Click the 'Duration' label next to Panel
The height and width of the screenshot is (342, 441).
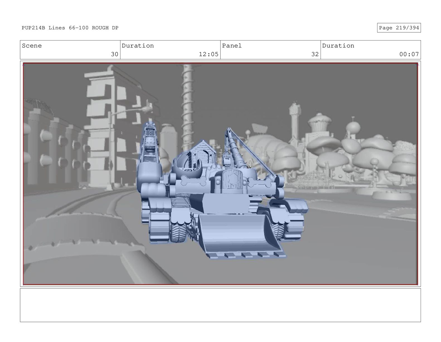pyautogui.click(x=338, y=46)
